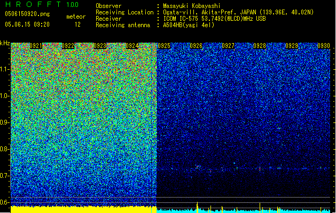Click the Receiving Location label
Image resolution: width=336 pixels, height=213 pixels.
click(x=124, y=12)
